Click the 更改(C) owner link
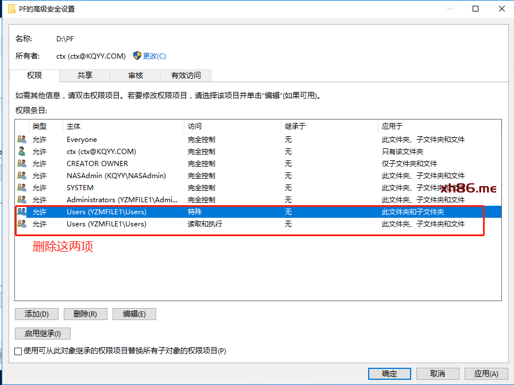Image resolution: width=514 pixels, height=385 pixels. [154, 56]
